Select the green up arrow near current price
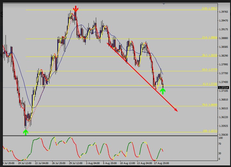231x167 pixels. (163, 91)
